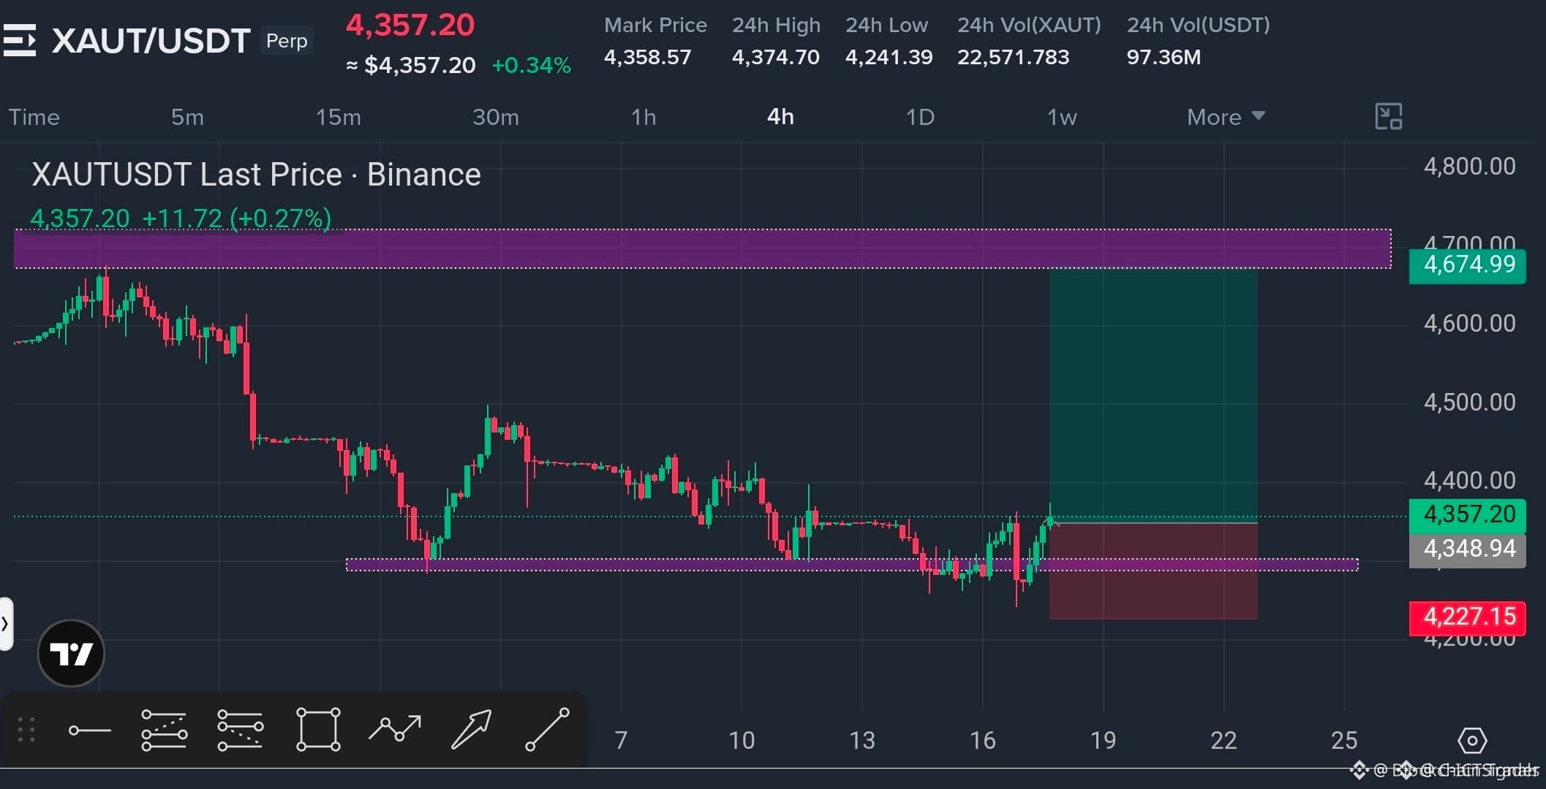Select the zigzag path drawing tool
The width and height of the screenshot is (1546, 789).
click(x=395, y=728)
